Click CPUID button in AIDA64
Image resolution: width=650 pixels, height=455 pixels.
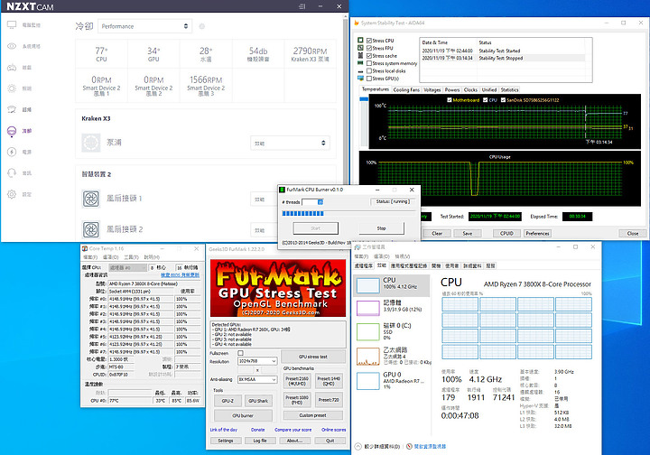tap(506, 233)
